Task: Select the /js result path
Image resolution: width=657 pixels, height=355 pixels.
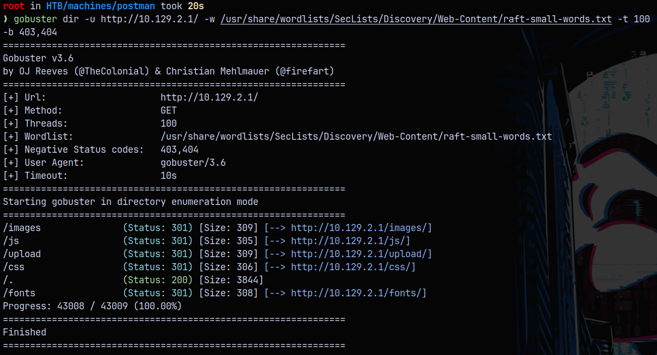Action: 11,241
